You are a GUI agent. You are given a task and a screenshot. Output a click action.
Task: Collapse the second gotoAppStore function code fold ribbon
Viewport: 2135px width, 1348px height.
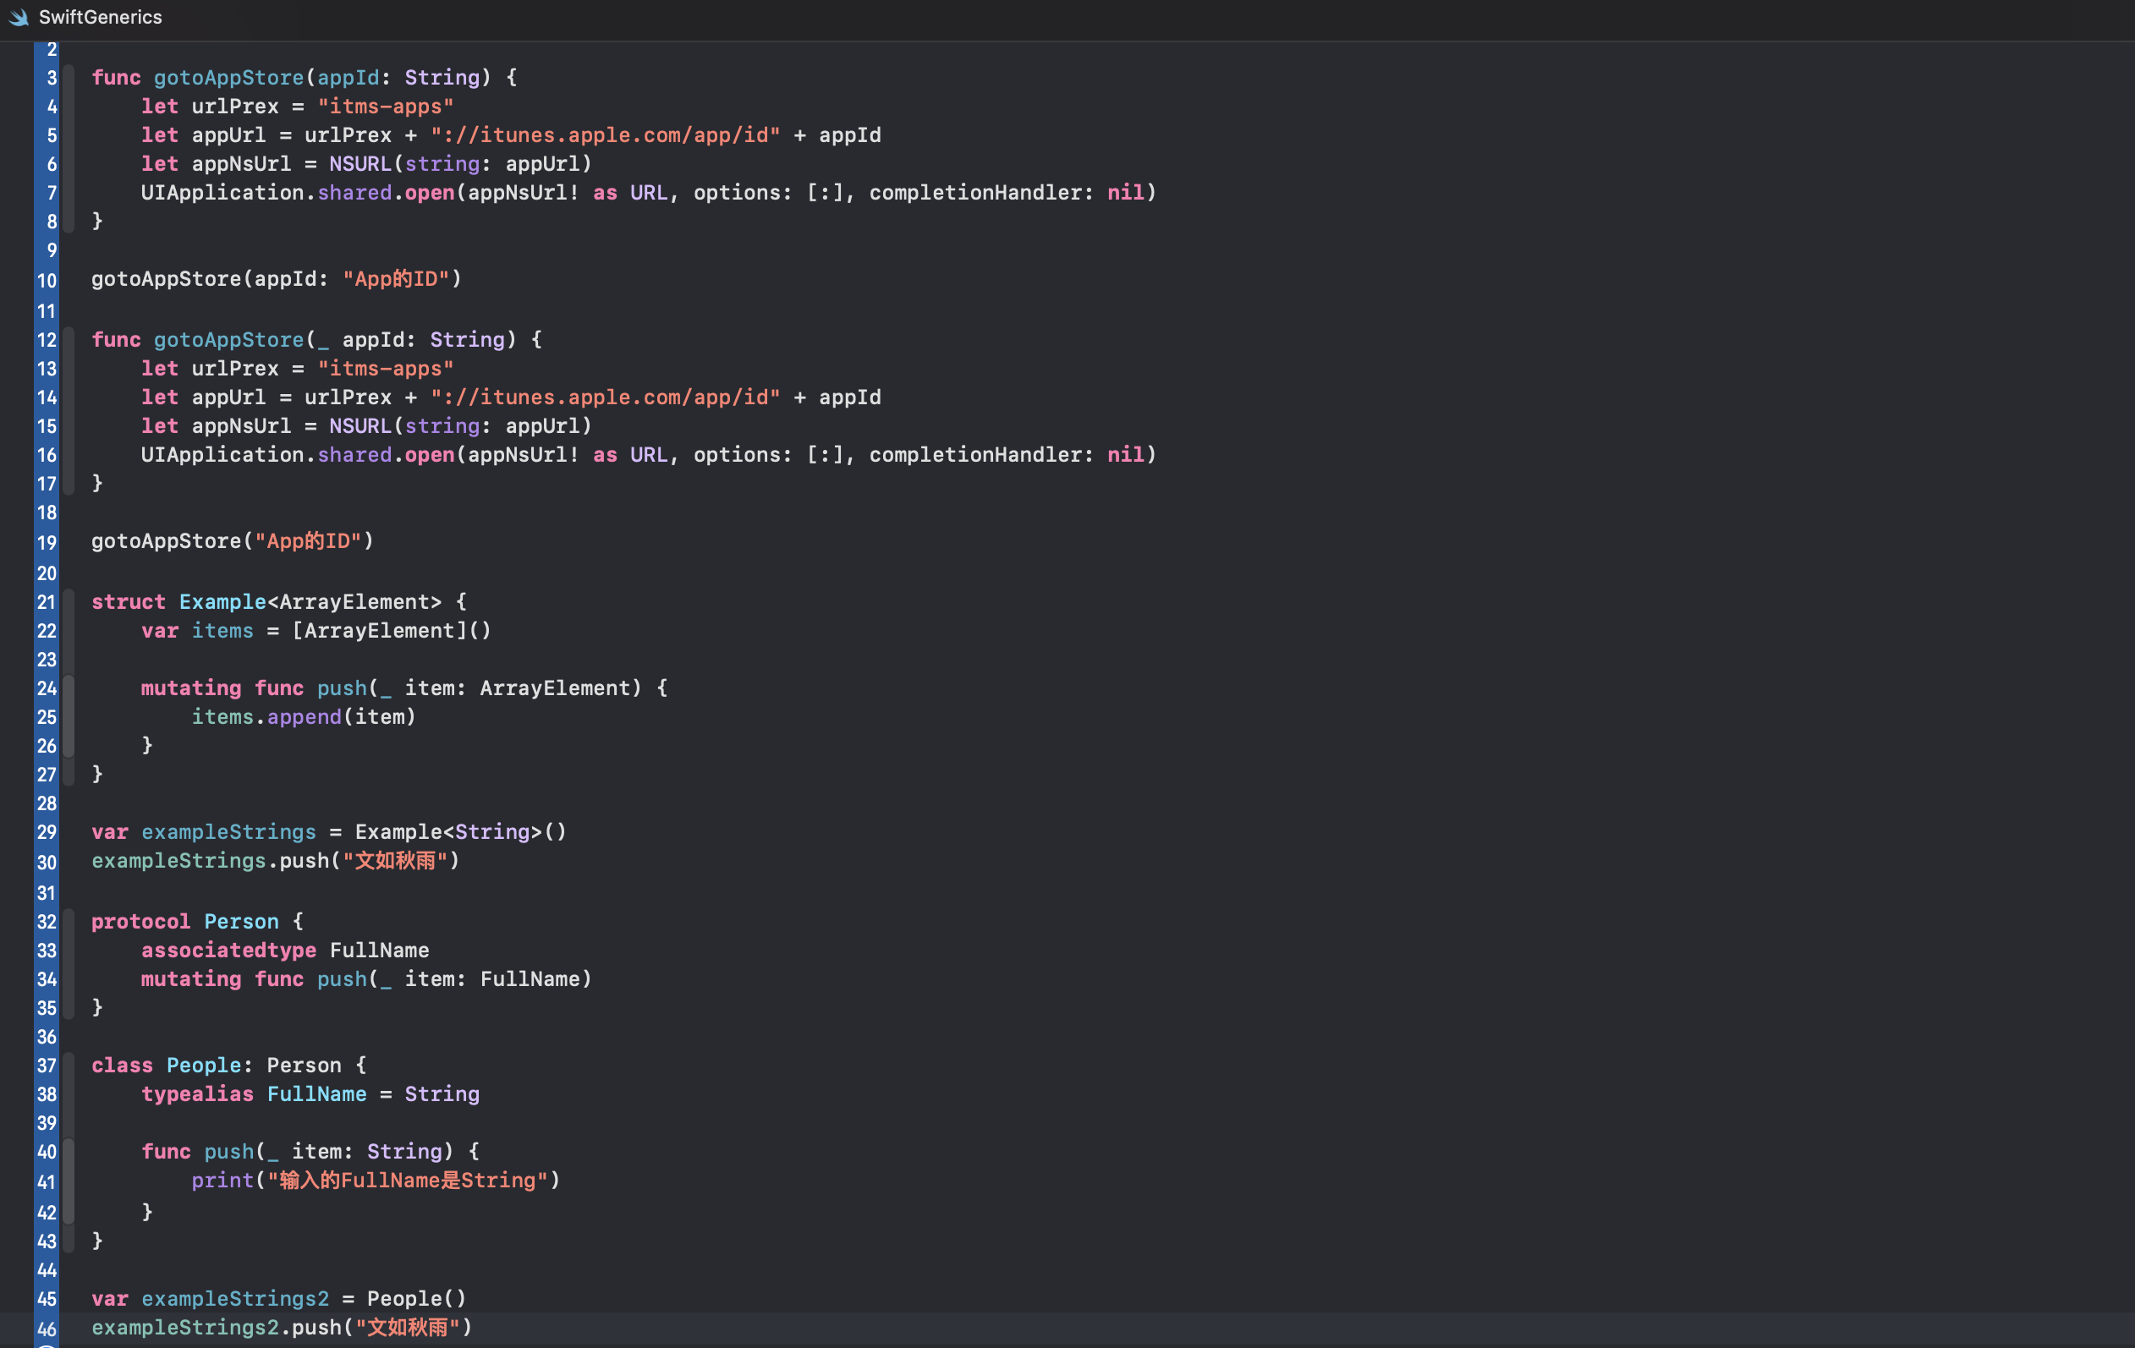69,411
